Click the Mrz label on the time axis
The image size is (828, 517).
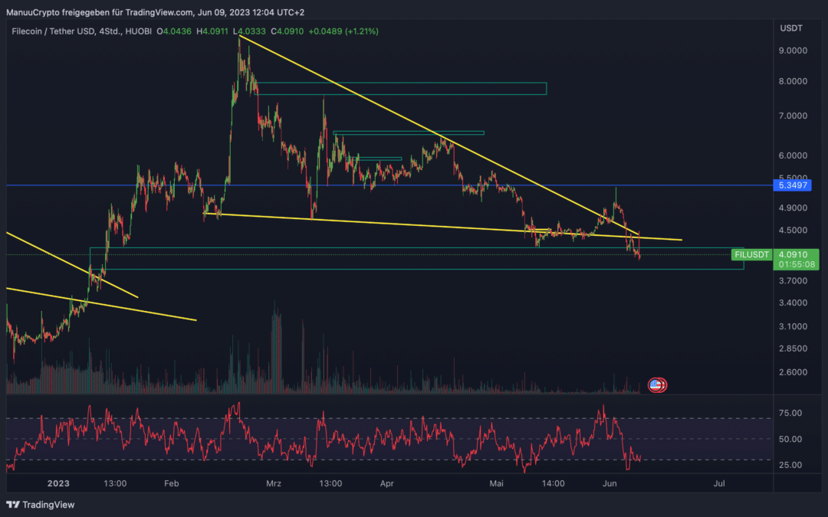(x=274, y=483)
